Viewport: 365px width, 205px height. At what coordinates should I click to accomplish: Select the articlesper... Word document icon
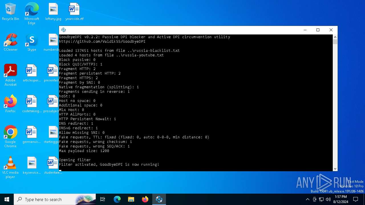(x=32, y=73)
